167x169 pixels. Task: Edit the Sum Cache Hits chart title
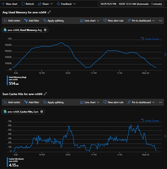[x=45, y=94]
